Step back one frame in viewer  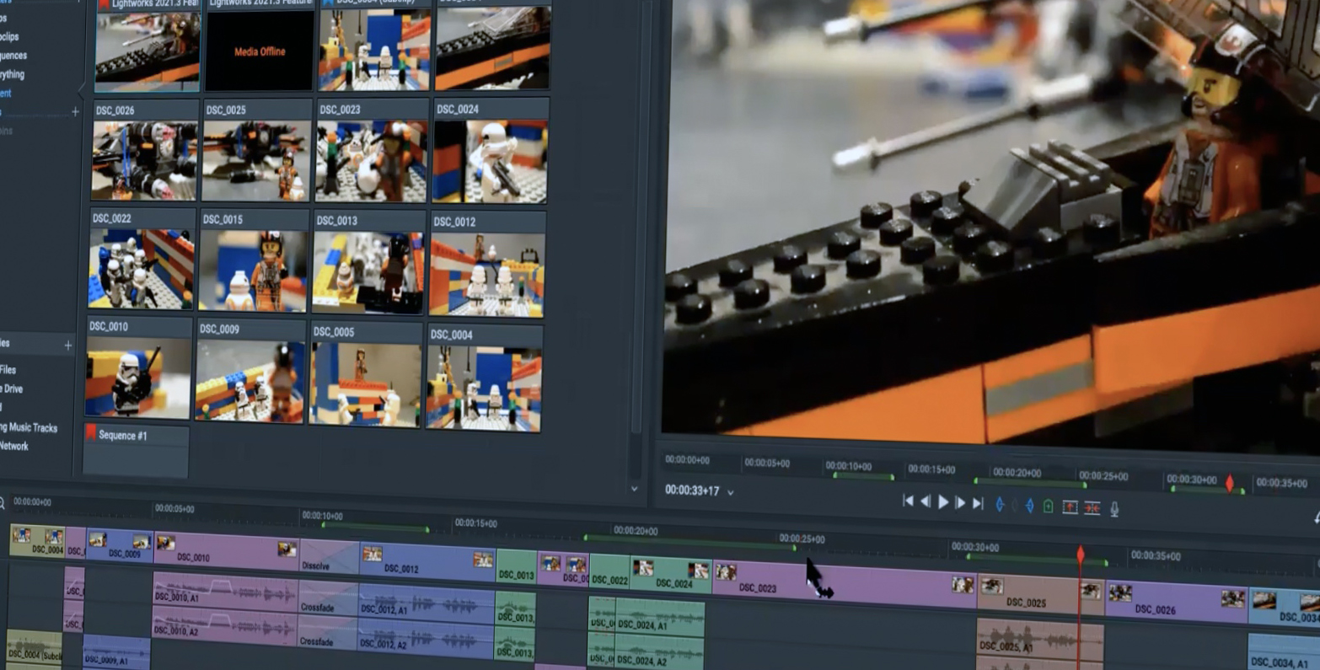(x=926, y=501)
